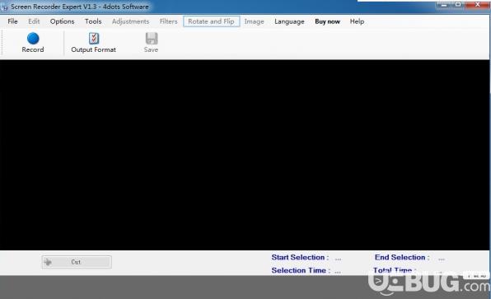Image resolution: width=491 pixels, height=299 pixels.
Task: Open the Output Format checklist icon
Action: coord(94,38)
